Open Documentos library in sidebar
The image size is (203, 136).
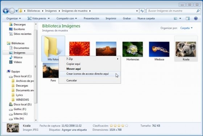click(x=19, y=48)
